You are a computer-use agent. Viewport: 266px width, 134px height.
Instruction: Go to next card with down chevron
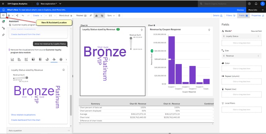pyautogui.click(x=55, y=15)
